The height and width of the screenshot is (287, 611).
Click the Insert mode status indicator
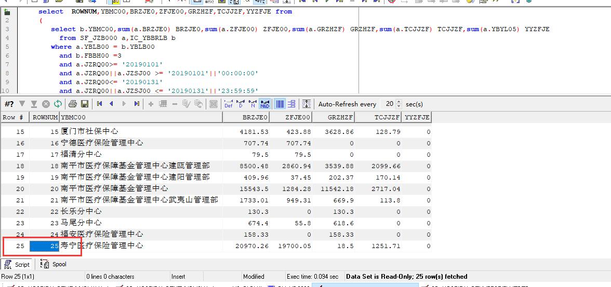click(178, 277)
